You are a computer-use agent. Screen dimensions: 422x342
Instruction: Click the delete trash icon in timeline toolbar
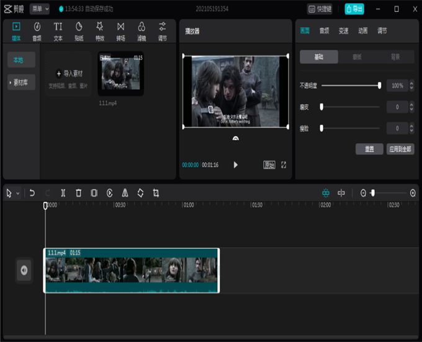[79, 193]
